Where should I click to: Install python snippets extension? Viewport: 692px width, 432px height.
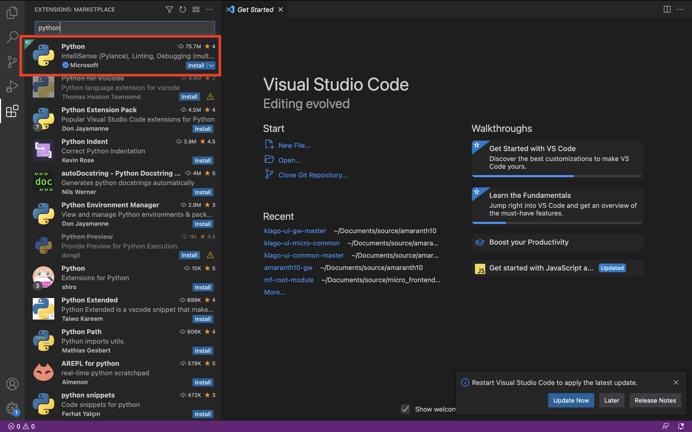[x=203, y=414]
